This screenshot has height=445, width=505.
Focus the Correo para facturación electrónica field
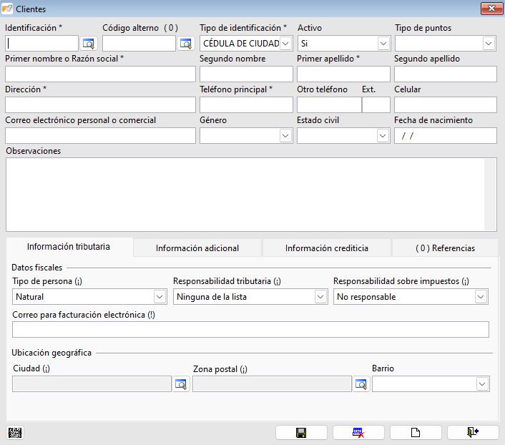tap(250, 329)
